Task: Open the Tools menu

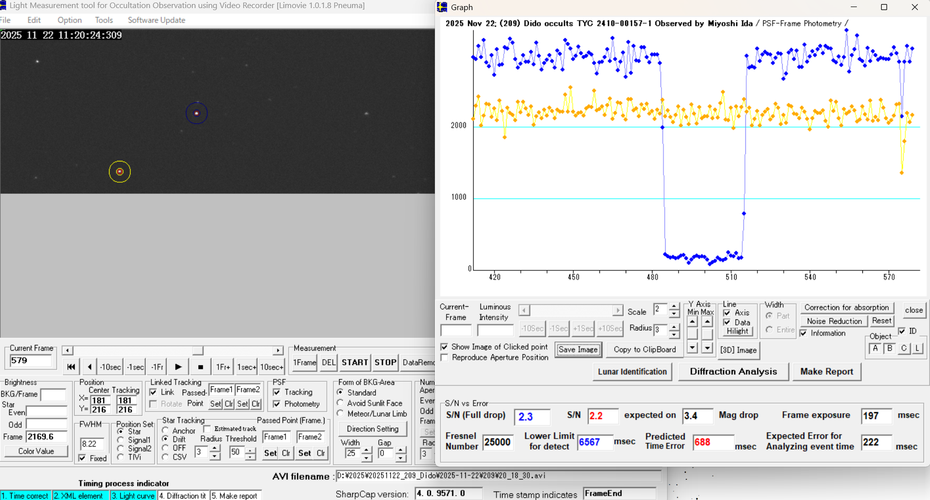Action: click(103, 20)
